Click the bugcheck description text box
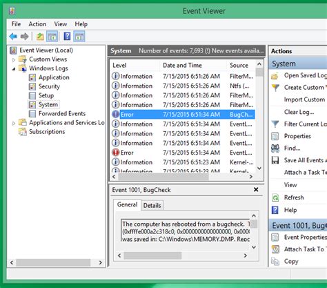 pyautogui.click(x=186, y=231)
